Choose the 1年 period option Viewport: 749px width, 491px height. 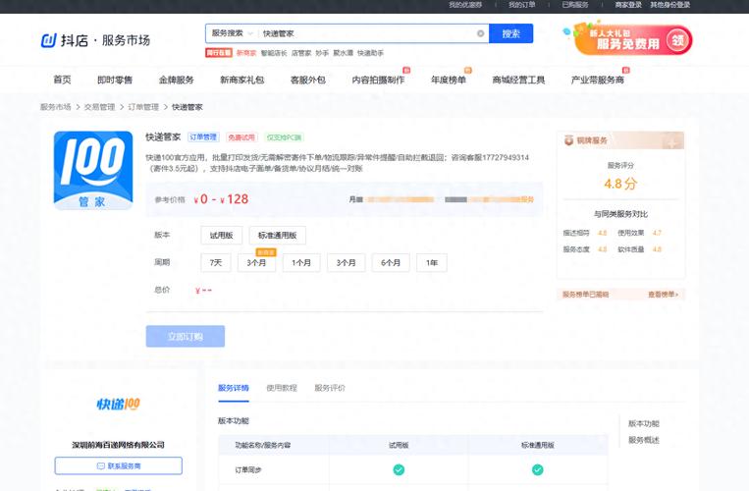(x=432, y=263)
